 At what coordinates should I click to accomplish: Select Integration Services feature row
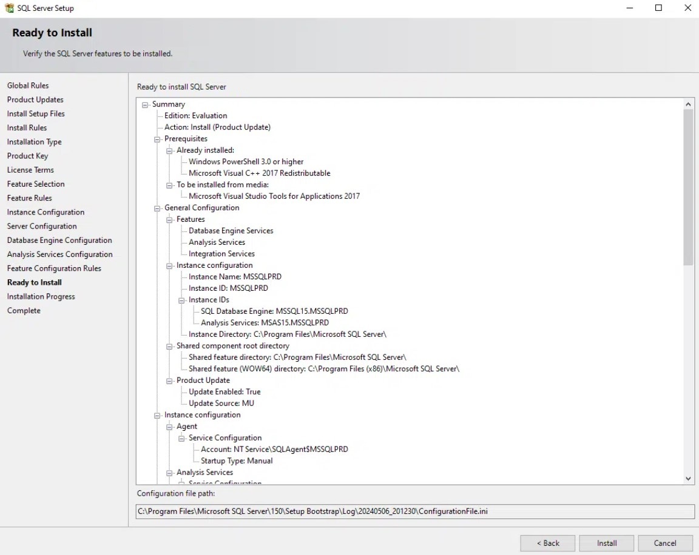point(221,254)
